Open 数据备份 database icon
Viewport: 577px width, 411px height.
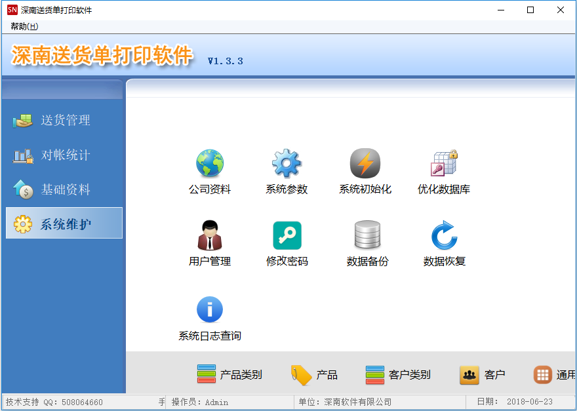[x=367, y=236]
